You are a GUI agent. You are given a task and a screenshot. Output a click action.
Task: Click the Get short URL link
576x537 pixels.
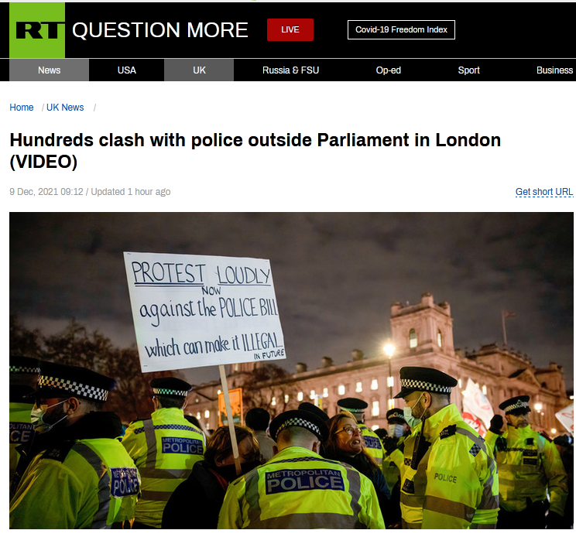544,192
